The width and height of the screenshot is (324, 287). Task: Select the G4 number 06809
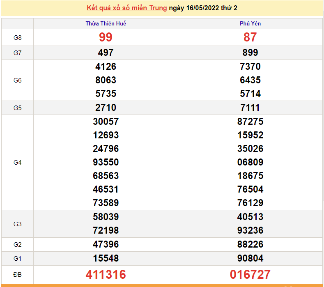(x=250, y=162)
